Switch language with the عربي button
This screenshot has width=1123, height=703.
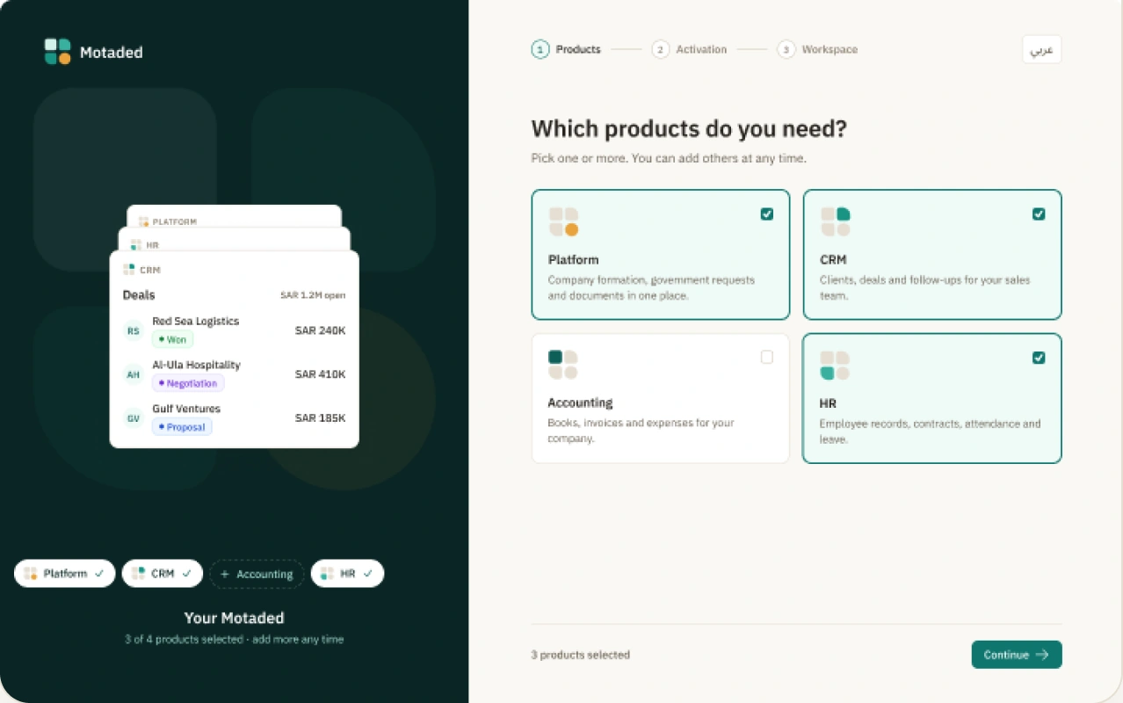click(x=1042, y=49)
